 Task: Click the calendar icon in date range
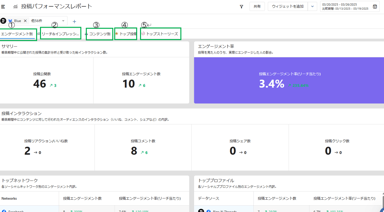pos(375,6)
